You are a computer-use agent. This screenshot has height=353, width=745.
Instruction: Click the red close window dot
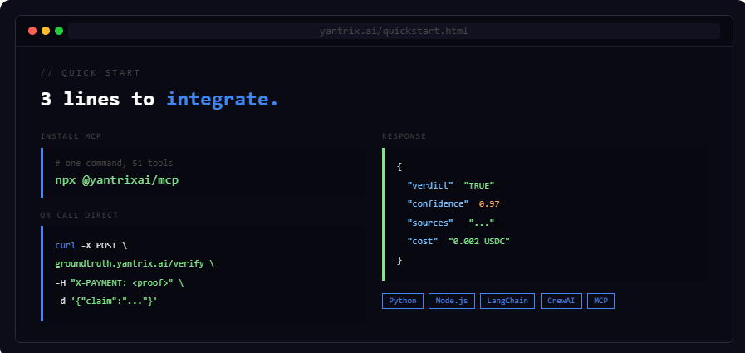pyautogui.click(x=32, y=31)
